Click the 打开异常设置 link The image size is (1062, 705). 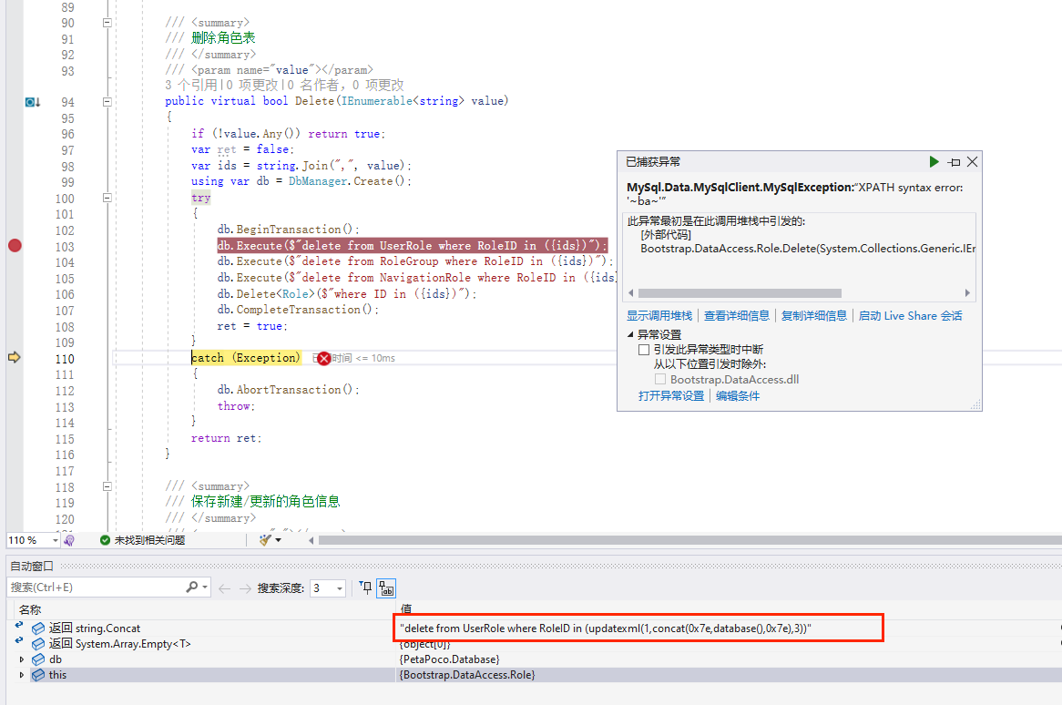(671, 395)
